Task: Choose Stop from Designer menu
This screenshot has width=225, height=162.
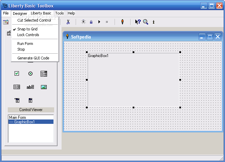Action: [21, 49]
